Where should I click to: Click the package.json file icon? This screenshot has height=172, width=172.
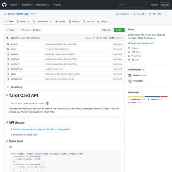[x=8, y=79]
